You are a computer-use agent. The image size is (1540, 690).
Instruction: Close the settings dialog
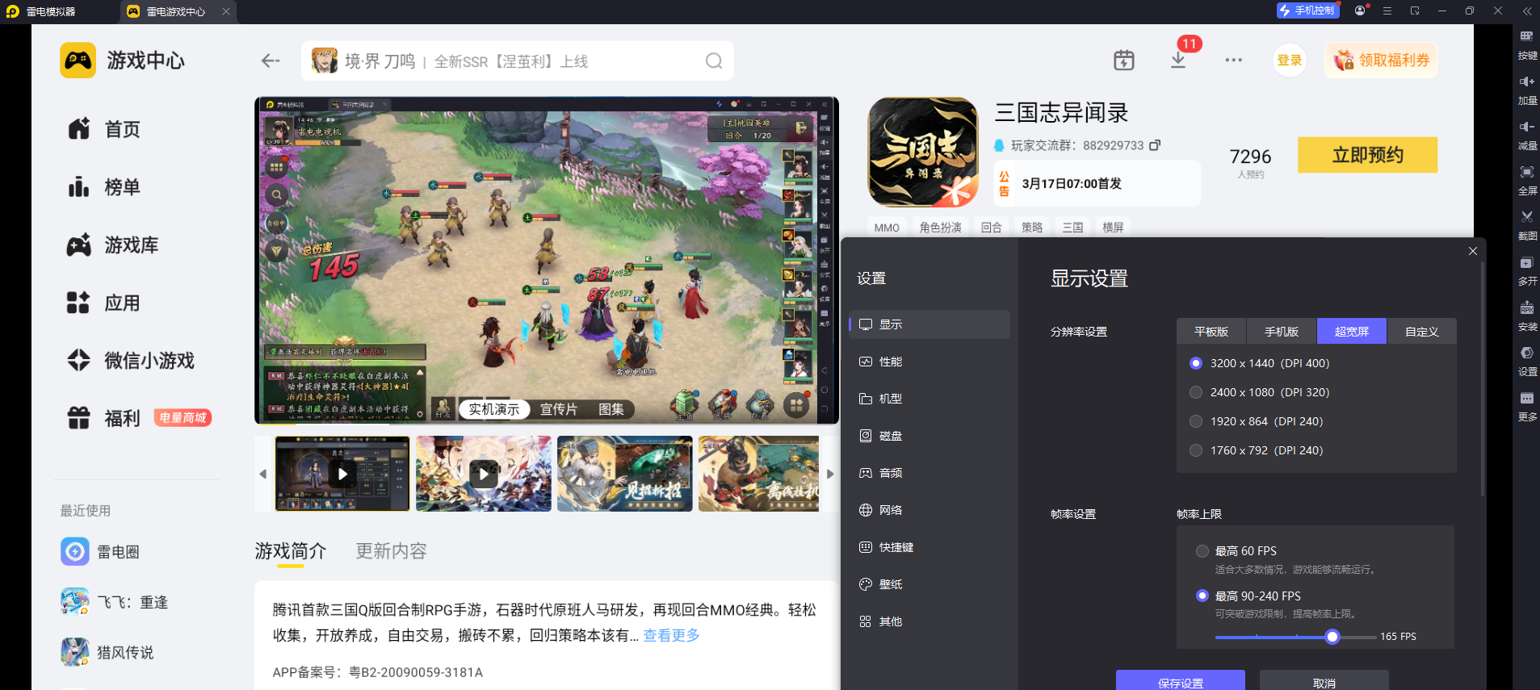pos(1473,251)
